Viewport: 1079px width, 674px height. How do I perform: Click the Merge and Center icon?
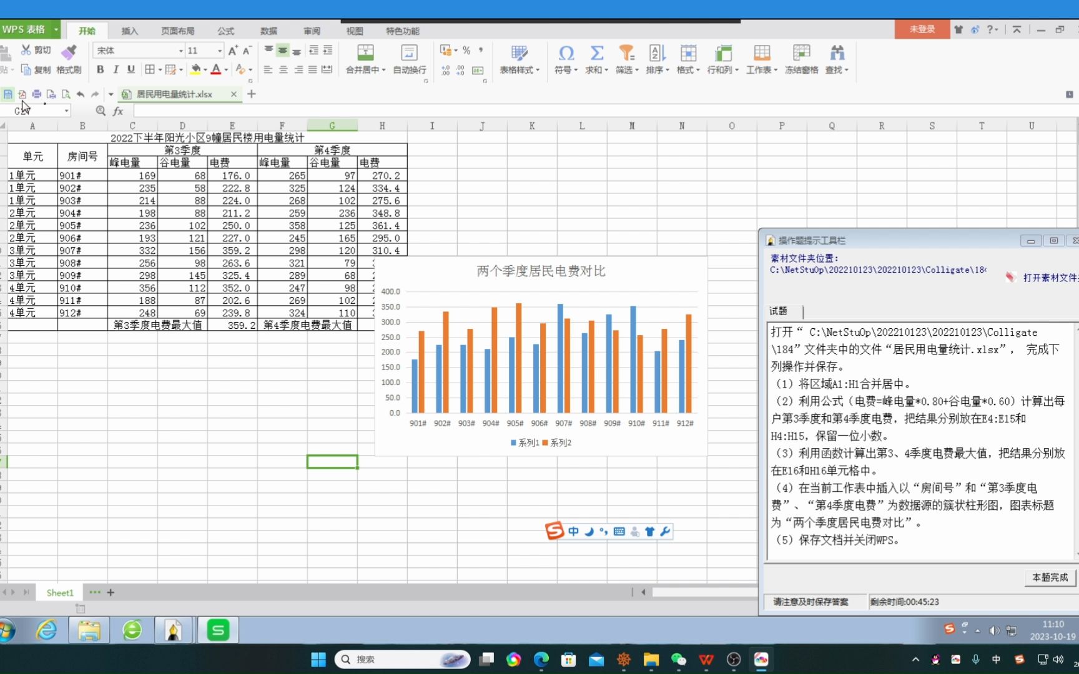(x=365, y=52)
